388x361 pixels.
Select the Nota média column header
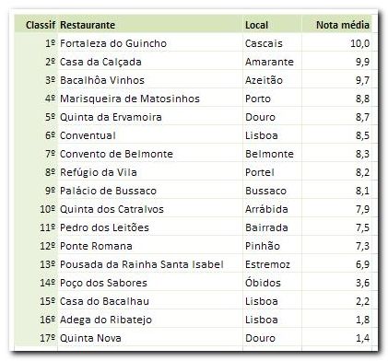[343, 25]
